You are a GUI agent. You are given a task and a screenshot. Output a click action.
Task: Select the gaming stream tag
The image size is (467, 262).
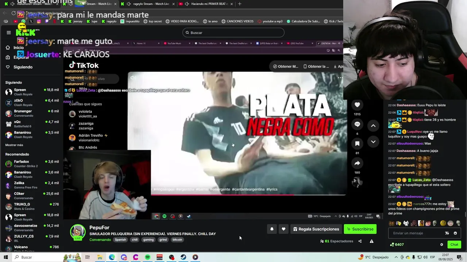148,240
